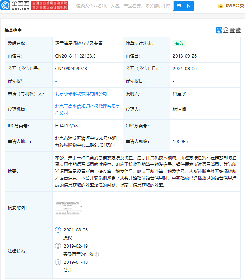
Task: Click the 基本信息 section heading
Action: pyautogui.click(x=13, y=31)
